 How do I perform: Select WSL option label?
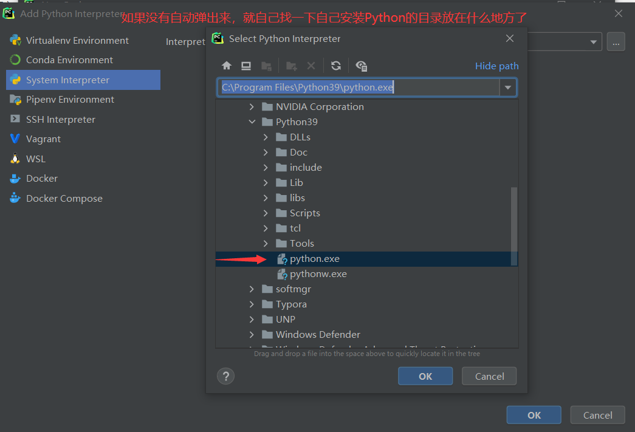(x=36, y=159)
